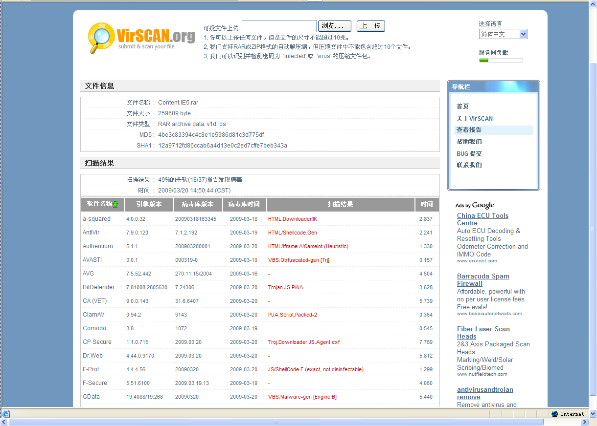
Task: Click the suspicious file upload input field
Action: (279, 26)
